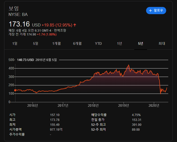Click the orange chart start point marker
This screenshot has width=177, height=142.
point(15,90)
